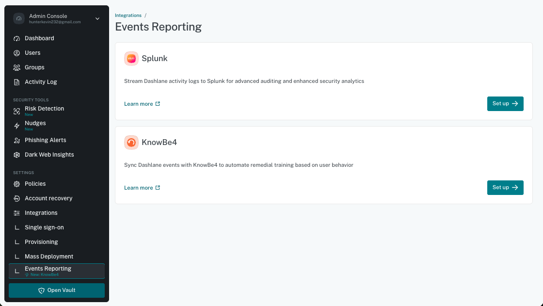Click Set up button for KnowBe4
543x306 pixels.
point(505,188)
